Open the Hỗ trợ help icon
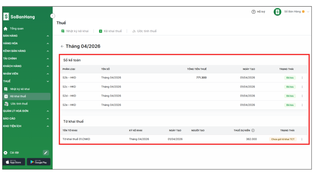 [x=253, y=12]
